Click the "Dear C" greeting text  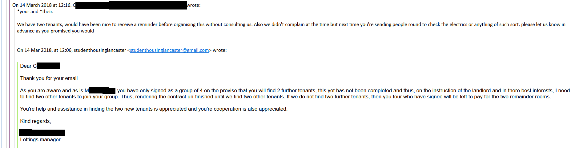click(28, 66)
